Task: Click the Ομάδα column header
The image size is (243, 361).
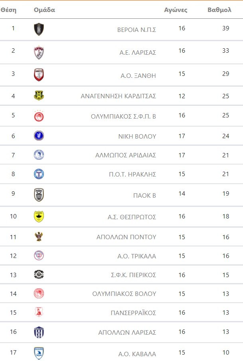Action: point(44,10)
